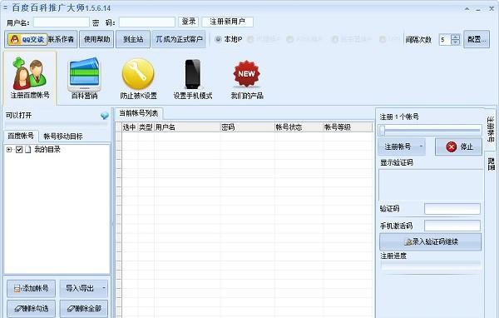Toggle the 我的目录 checkbox
499x318 pixels.
click(19, 150)
